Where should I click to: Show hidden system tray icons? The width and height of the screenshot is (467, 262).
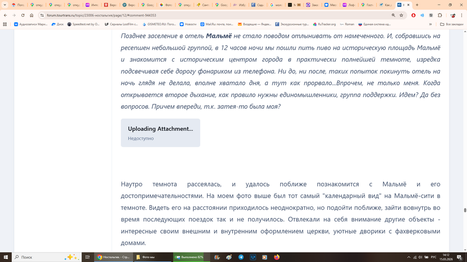click(x=409, y=257)
